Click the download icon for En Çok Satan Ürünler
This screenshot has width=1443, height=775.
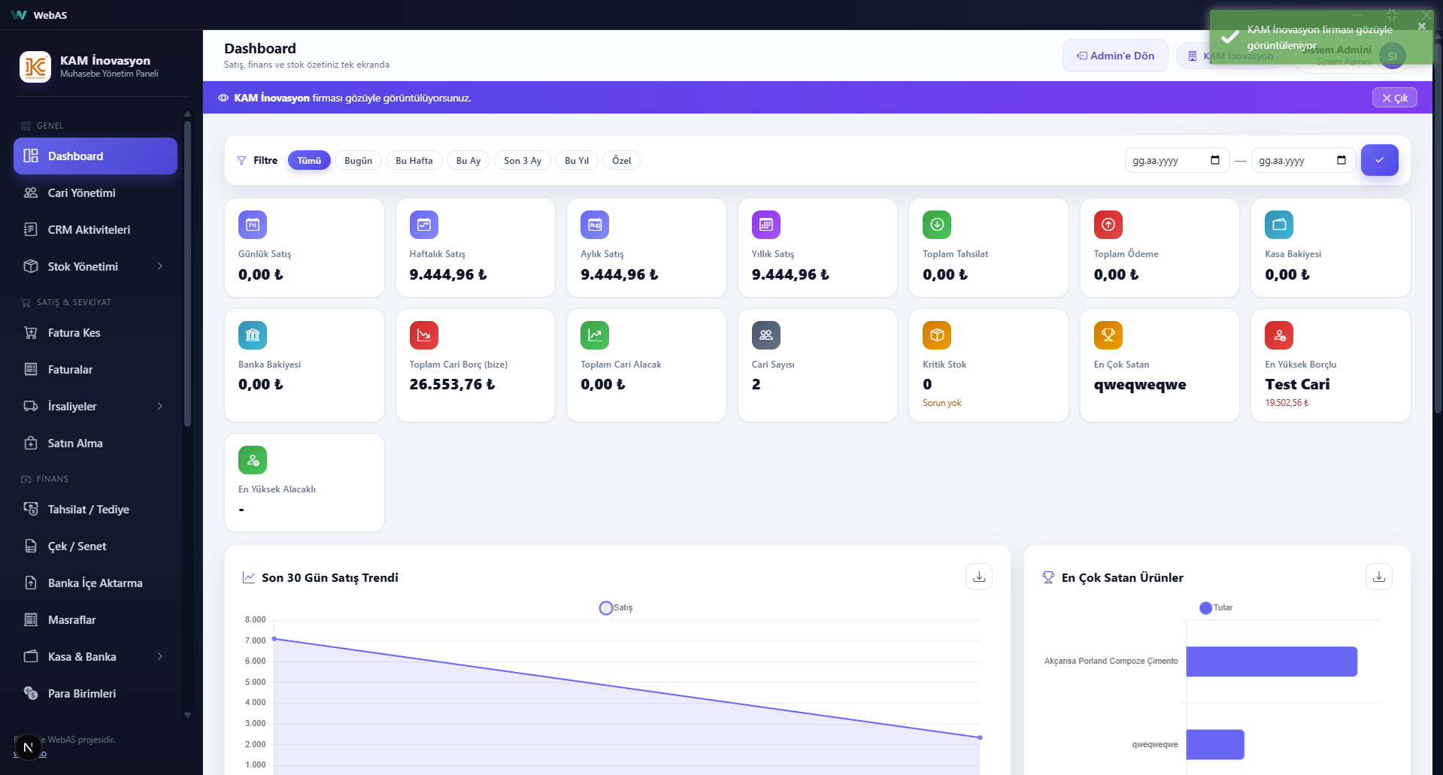coord(1379,577)
